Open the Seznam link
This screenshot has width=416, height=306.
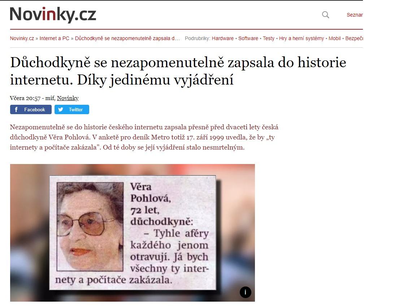click(355, 15)
